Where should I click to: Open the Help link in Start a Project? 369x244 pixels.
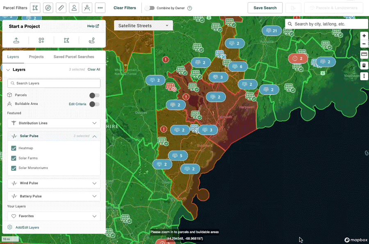93,26
